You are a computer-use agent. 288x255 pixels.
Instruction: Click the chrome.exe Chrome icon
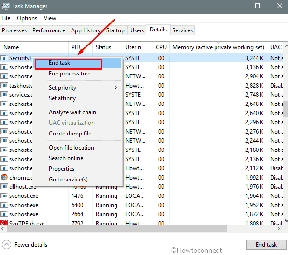tap(4, 178)
